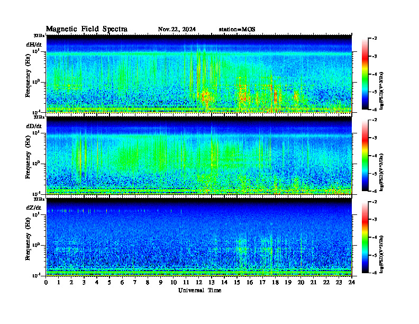Viewport: 419px width, 324px height.
Task: Click the 10^1 frequency tick of dH/dt panel
Action: pos(36,51)
